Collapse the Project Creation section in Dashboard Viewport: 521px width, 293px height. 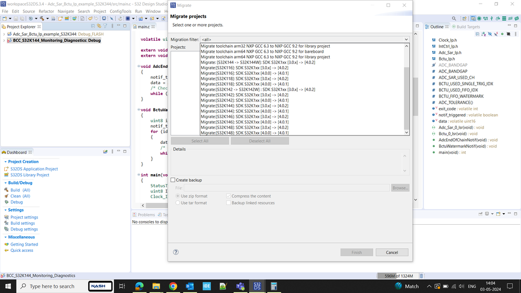point(5,162)
